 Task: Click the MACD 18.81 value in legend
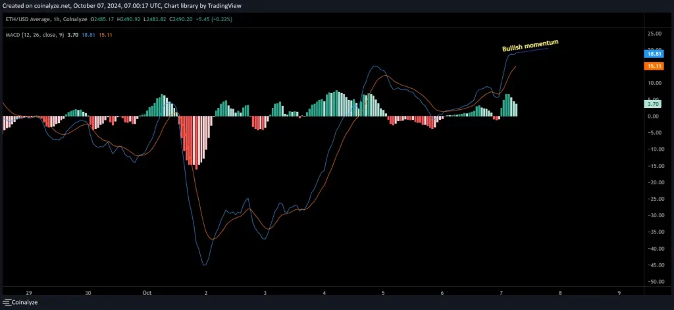pos(89,34)
